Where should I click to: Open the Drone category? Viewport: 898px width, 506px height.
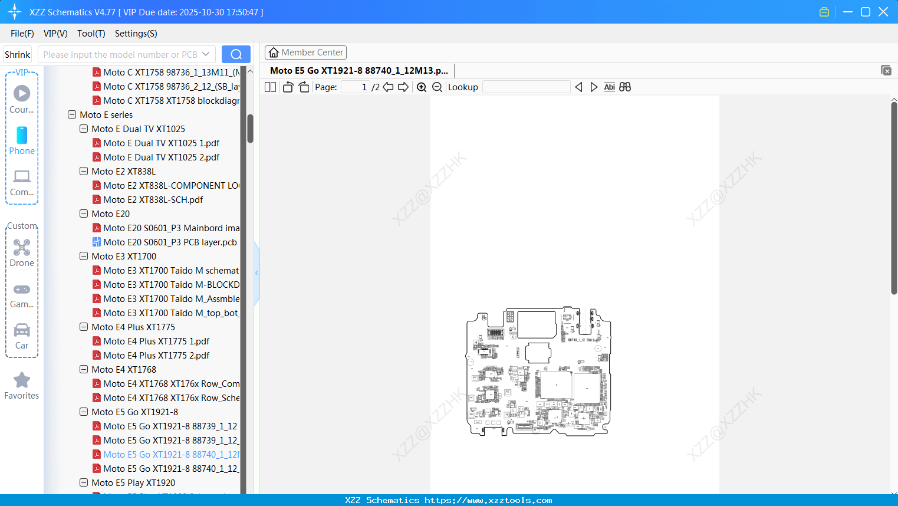point(22,253)
